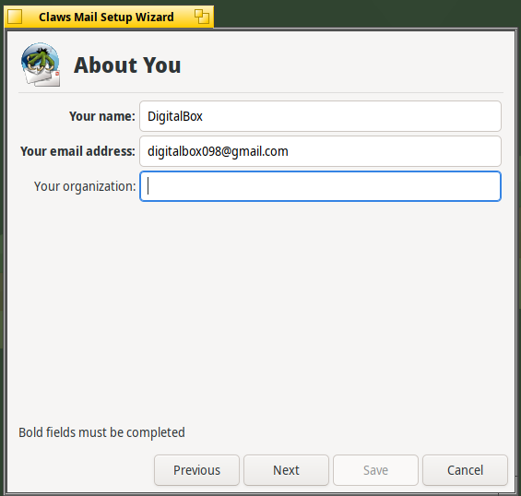Cancel the setup wizard
Viewport: 521px width, 496px height.
click(465, 470)
